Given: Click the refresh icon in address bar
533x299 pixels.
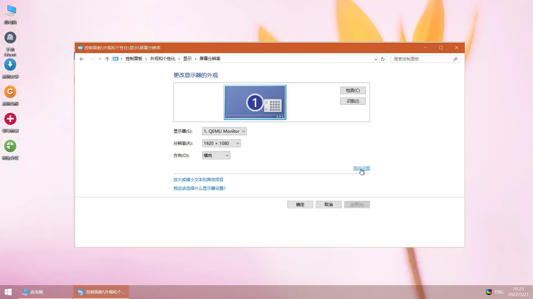Looking at the screenshot, I should [x=383, y=59].
